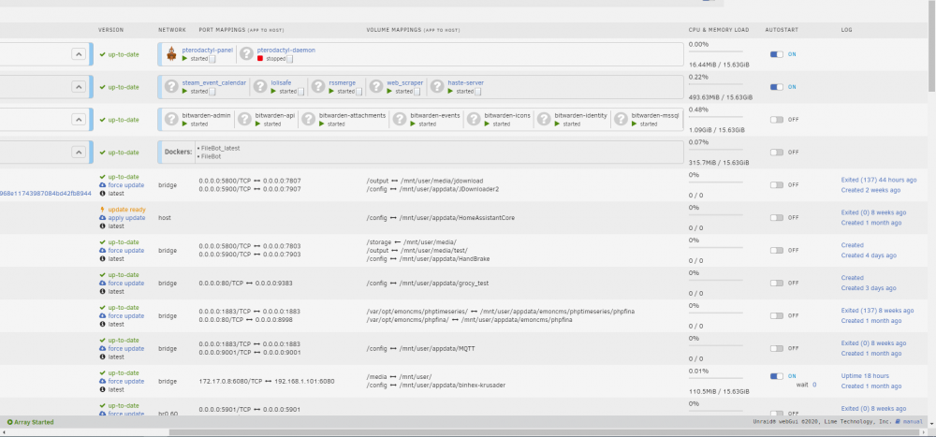Open the manual link in the footer
The width and height of the screenshot is (936, 437).
coord(913,422)
